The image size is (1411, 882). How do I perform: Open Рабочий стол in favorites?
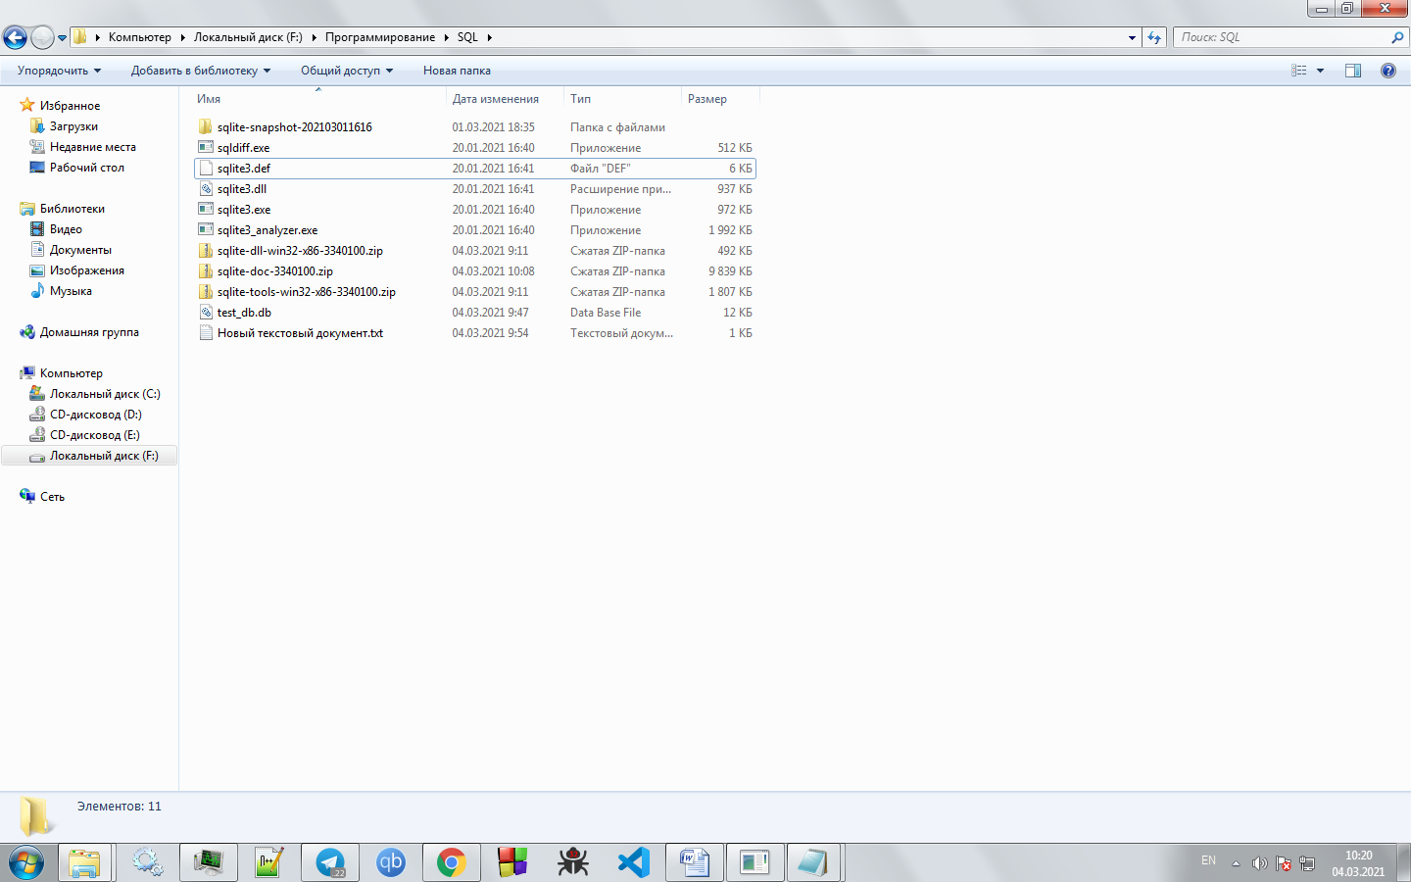(x=86, y=168)
